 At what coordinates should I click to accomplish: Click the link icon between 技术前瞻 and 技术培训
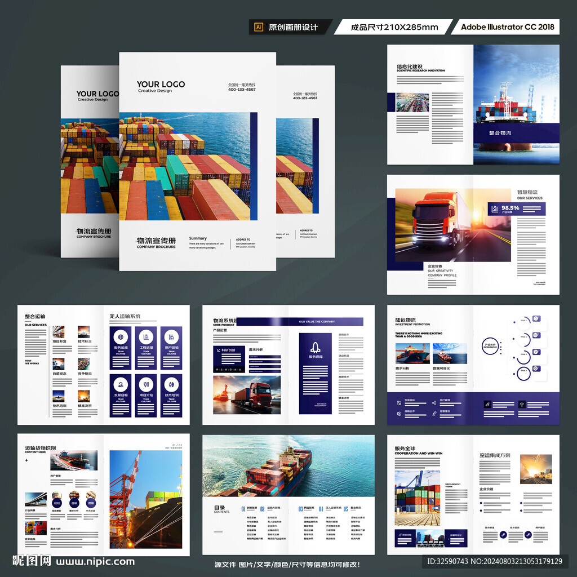503,535
